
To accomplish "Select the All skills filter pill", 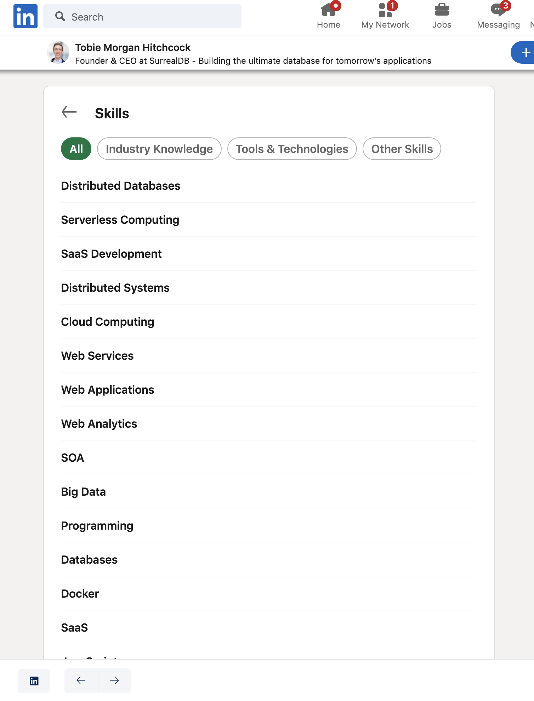I will pos(75,149).
